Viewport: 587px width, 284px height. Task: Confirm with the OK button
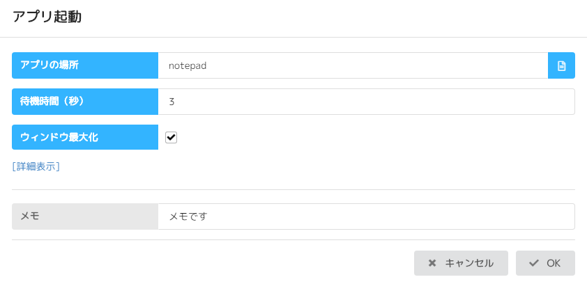click(545, 263)
